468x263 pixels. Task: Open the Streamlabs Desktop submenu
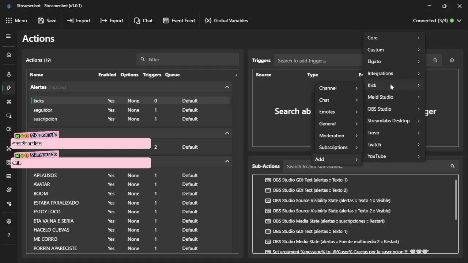click(x=394, y=121)
